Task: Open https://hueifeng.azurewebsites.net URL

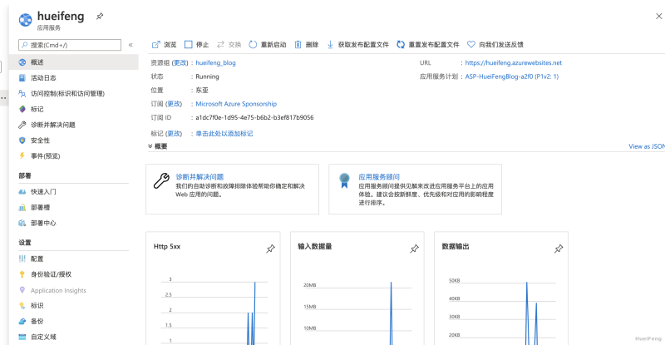Action: pos(513,63)
